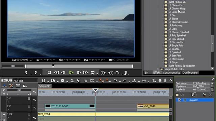Expand the 2 V track
The width and height of the screenshot is (216, 121).
(8, 110)
